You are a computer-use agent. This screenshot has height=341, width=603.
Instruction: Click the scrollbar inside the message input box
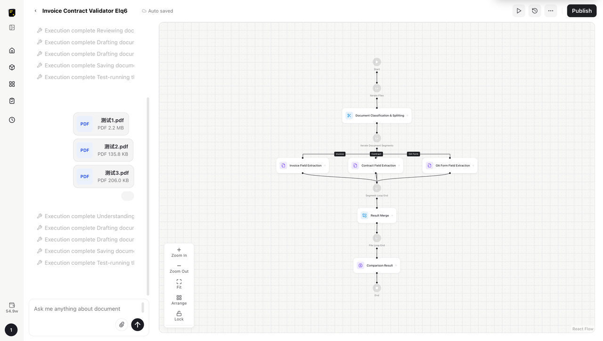tap(143, 308)
